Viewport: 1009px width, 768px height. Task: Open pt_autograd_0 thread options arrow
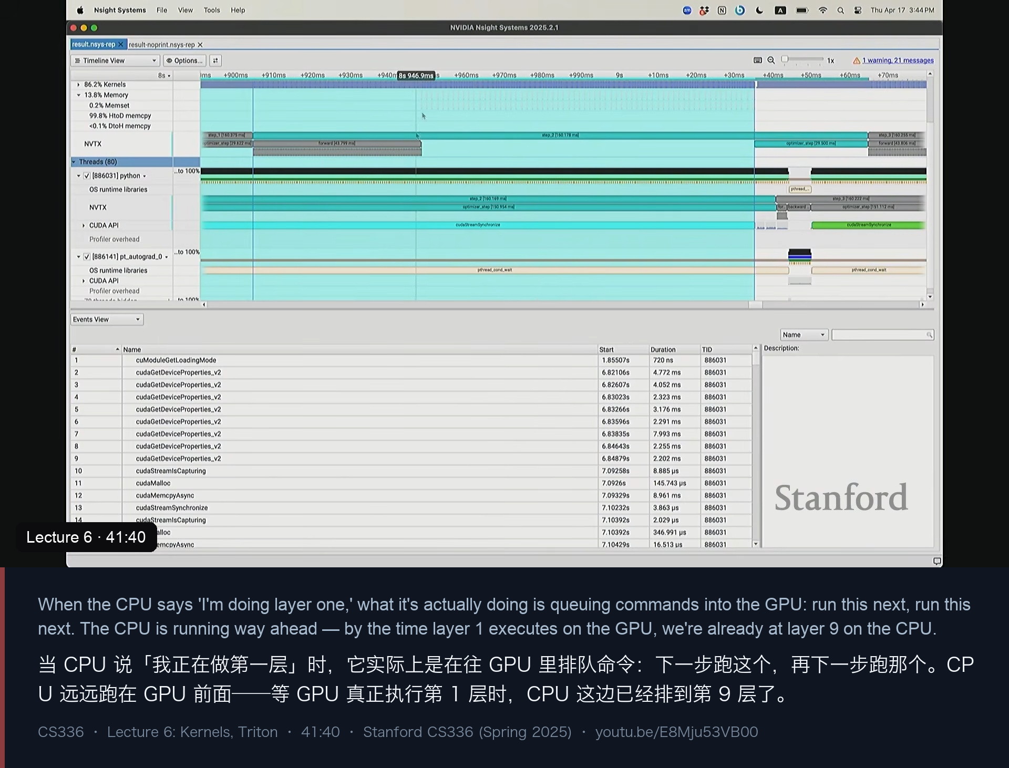tap(167, 257)
